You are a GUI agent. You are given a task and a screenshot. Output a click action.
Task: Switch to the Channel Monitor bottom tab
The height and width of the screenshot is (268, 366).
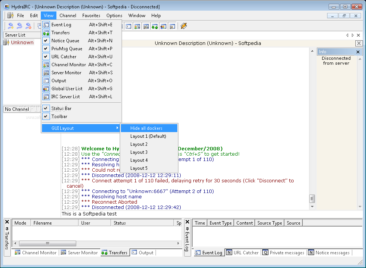[35, 253]
